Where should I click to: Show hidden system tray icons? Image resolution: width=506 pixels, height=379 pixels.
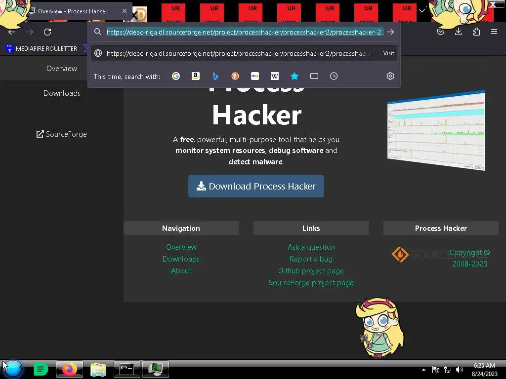tap(423, 370)
